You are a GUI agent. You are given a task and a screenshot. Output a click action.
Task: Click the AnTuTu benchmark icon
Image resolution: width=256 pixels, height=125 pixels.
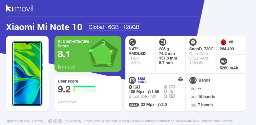tap(223, 42)
